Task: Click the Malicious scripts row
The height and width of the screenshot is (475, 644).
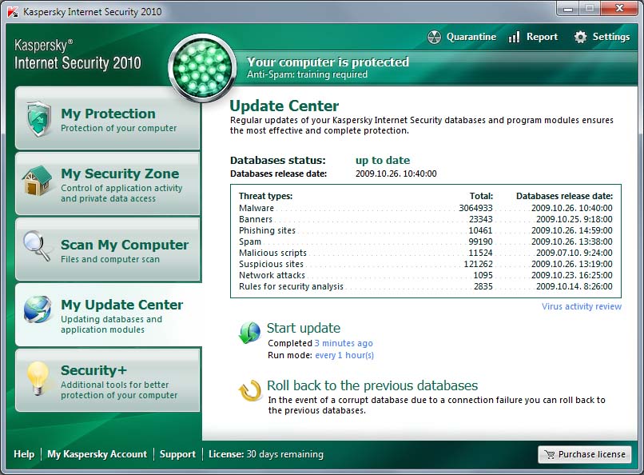Action: pyautogui.click(x=426, y=253)
